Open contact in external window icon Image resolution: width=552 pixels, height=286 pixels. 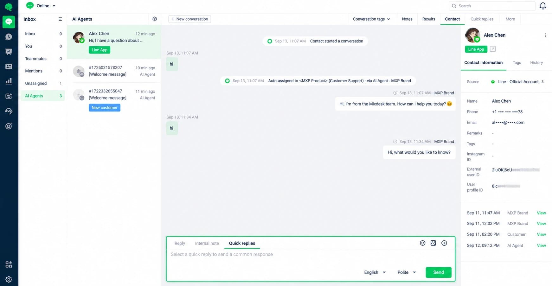click(493, 49)
